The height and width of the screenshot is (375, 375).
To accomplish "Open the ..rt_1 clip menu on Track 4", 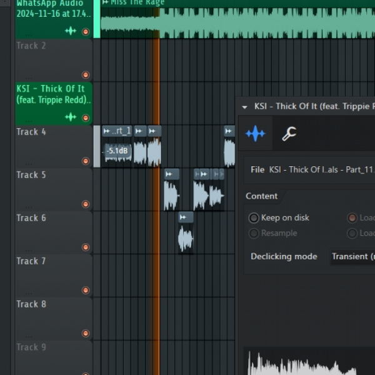I will point(107,131).
